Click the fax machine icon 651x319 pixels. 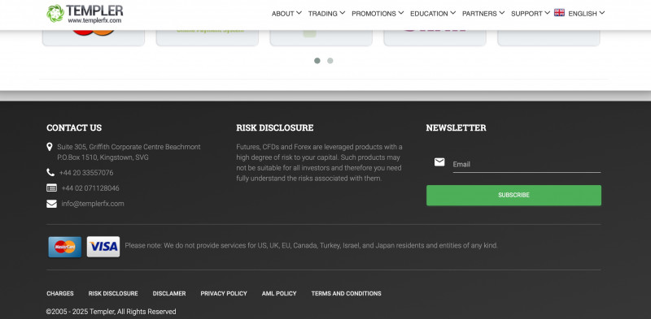click(x=51, y=188)
